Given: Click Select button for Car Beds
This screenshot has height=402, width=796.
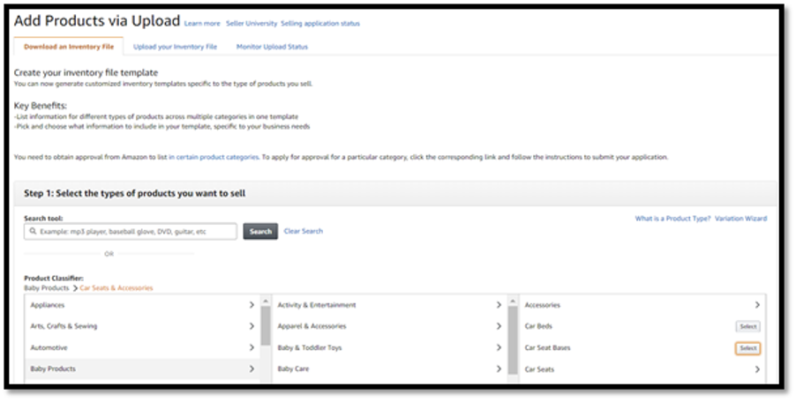Looking at the screenshot, I should (x=747, y=327).
